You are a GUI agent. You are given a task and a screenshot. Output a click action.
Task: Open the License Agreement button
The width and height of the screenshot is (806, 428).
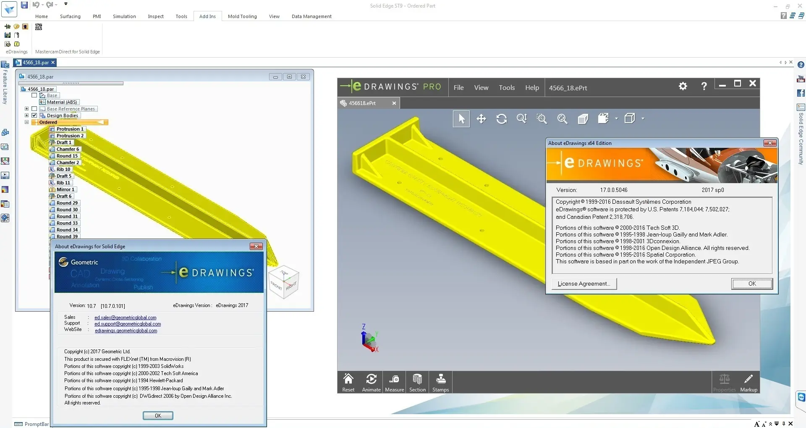coord(584,284)
